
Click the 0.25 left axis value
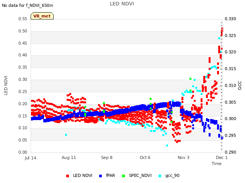[23, 91]
